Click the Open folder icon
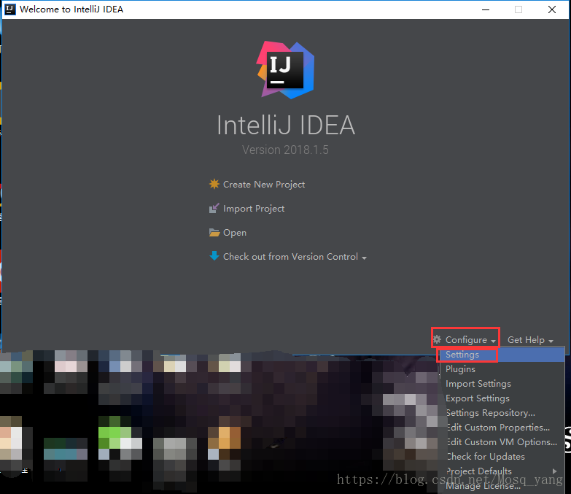 (214, 233)
